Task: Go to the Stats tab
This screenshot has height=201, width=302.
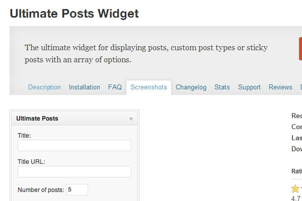Action: (222, 87)
